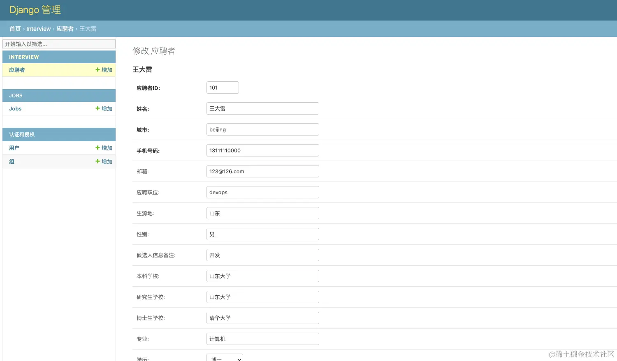617x361 pixels.
Task: Click the 生源地 field containing 山东
Action: [263, 213]
